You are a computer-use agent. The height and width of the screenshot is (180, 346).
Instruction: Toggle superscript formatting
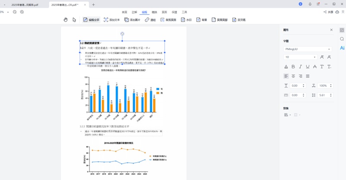(322, 66)
